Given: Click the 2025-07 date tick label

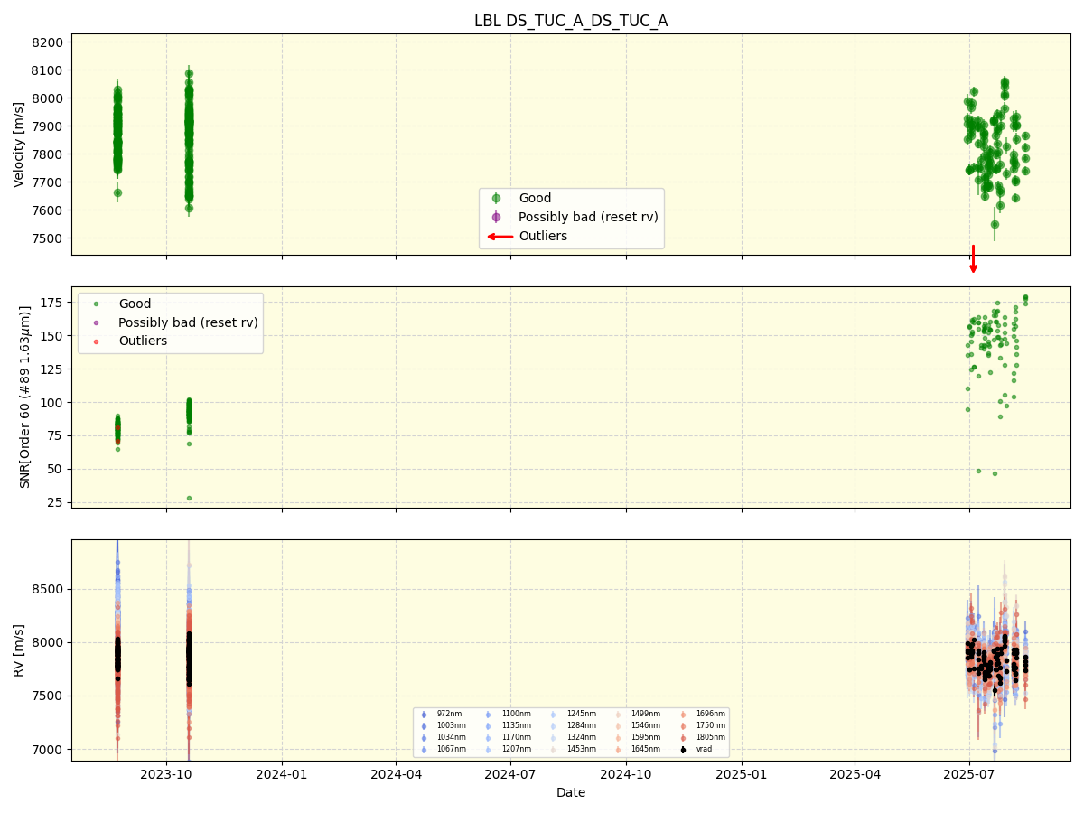Looking at the screenshot, I should point(969,773).
